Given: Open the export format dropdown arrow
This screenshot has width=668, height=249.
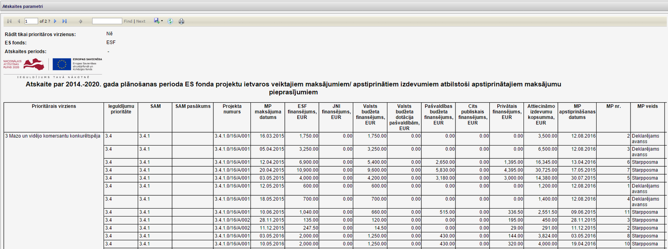Looking at the screenshot, I should (x=162, y=21).
